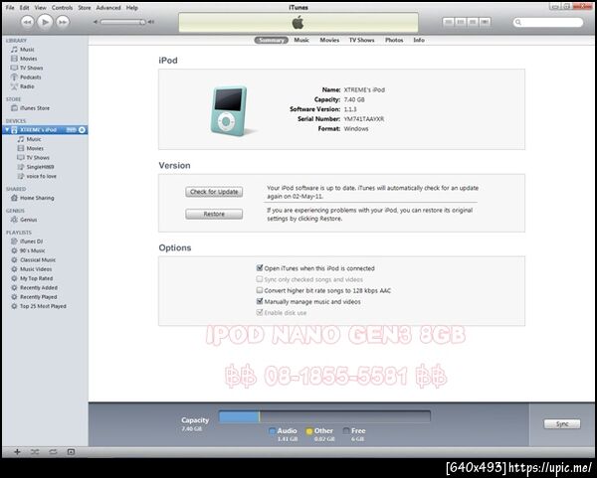
Task: Click the capacity usage bar
Action: point(324,416)
